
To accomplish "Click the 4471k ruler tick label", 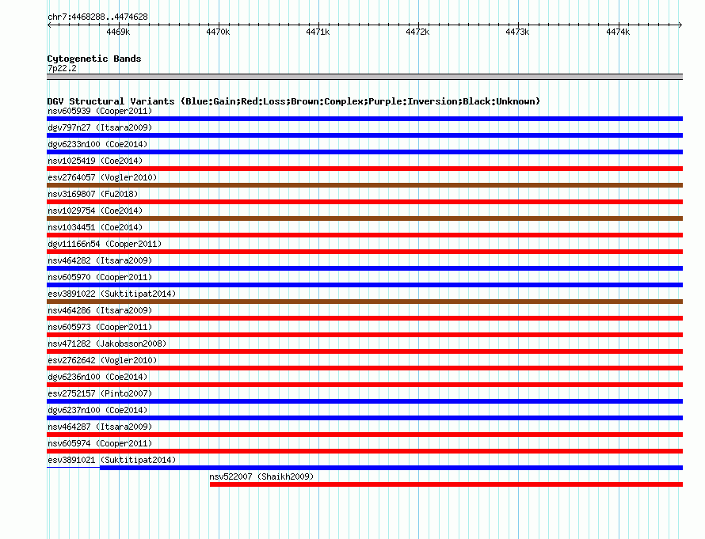I will 318,32.
